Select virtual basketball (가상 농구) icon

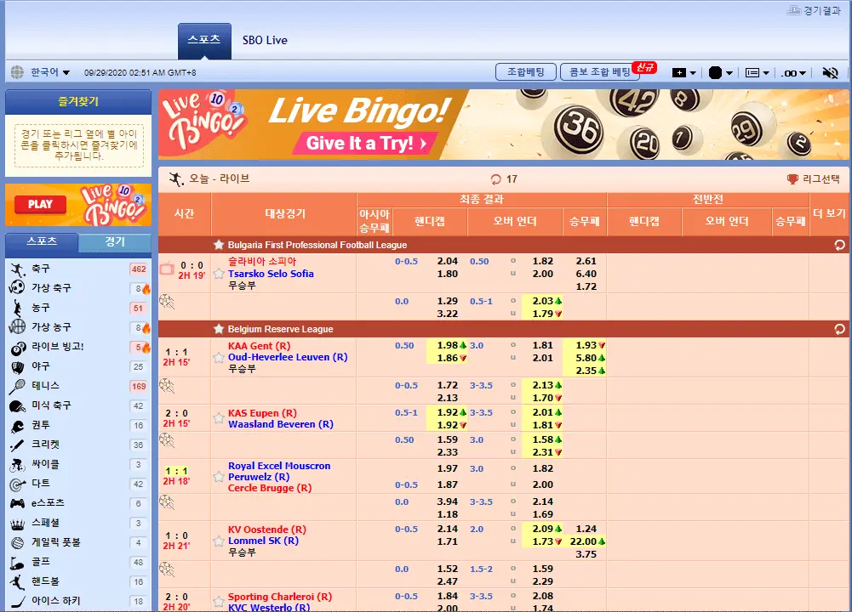click(x=17, y=326)
